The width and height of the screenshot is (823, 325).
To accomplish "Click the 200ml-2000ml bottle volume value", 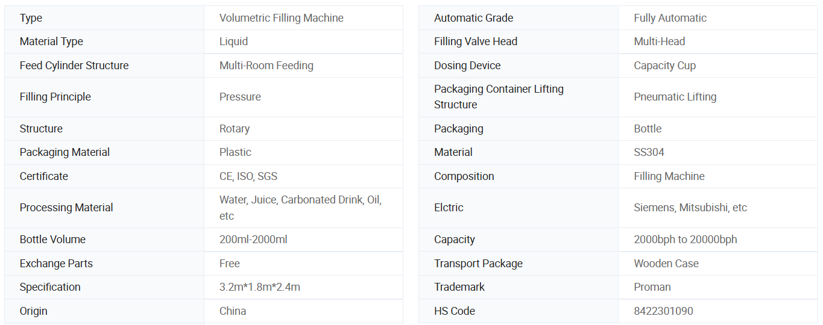I will coord(253,240).
